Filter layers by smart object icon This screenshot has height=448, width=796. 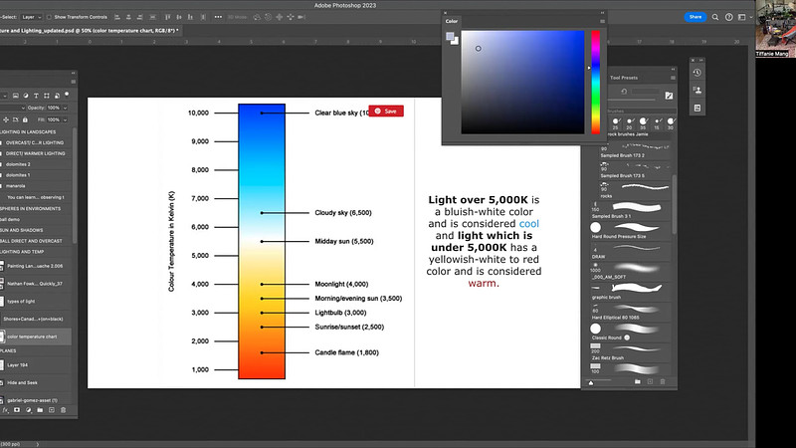(x=57, y=96)
